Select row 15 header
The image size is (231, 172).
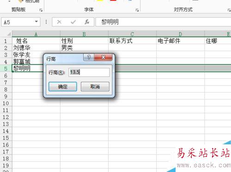tap(6, 138)
